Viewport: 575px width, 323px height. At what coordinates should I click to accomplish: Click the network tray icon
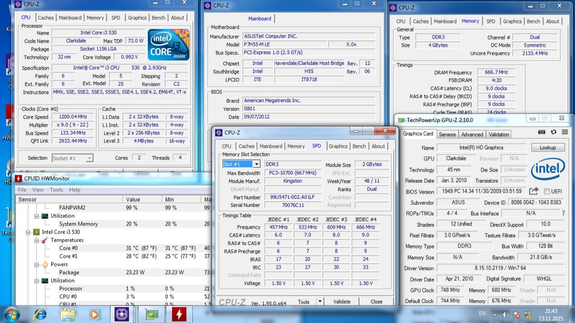[x=526, y=314]
